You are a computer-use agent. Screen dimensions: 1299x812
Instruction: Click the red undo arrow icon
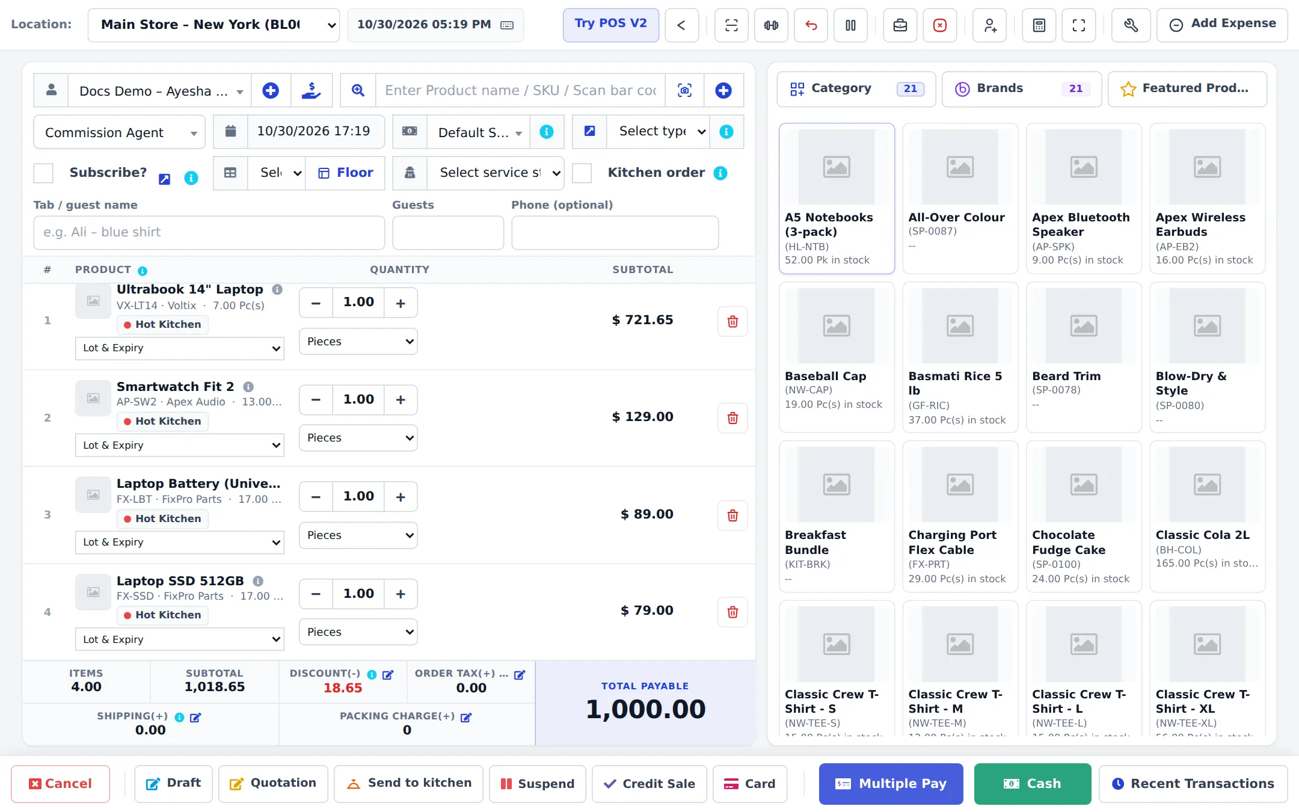(811, 25)
